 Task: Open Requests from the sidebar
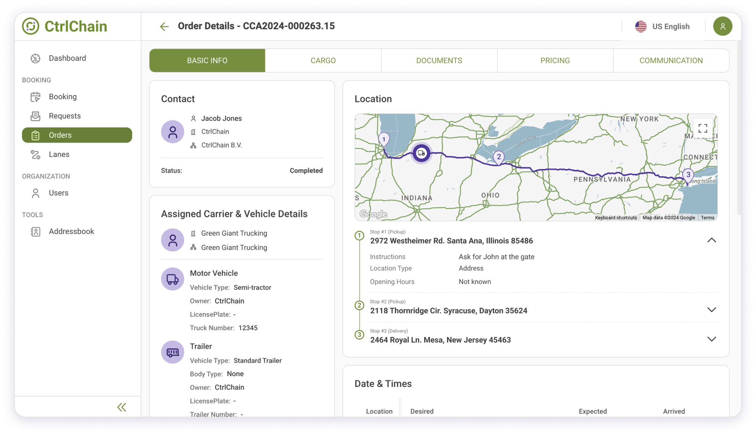(64, 116)
